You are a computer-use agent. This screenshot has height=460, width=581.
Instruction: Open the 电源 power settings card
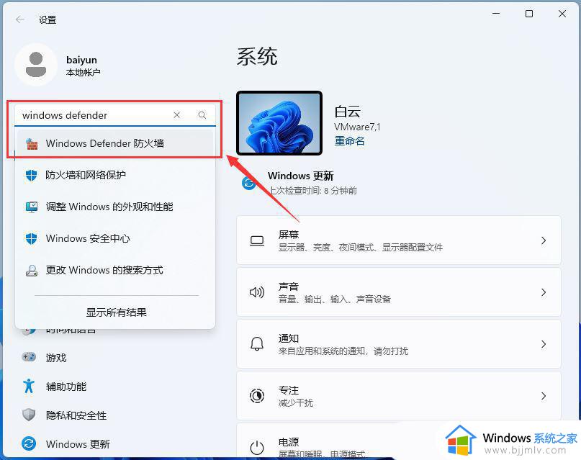[x=398, y=441]
